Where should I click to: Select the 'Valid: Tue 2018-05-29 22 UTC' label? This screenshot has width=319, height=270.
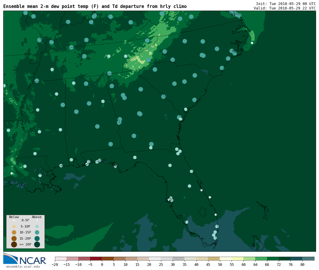(x=284, y=8)
